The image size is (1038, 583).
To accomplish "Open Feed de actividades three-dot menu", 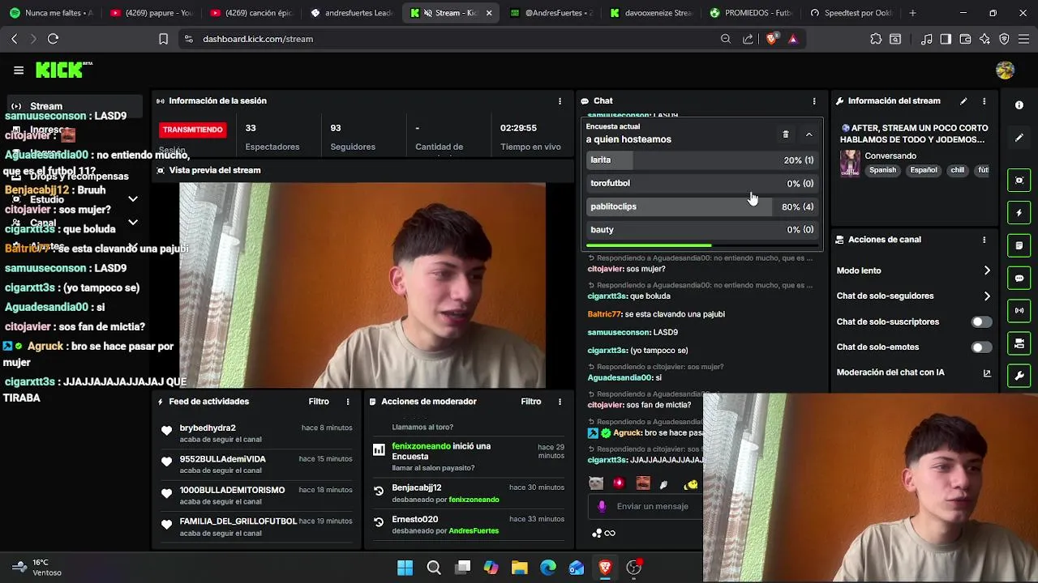I will click(x=348, y=402).
